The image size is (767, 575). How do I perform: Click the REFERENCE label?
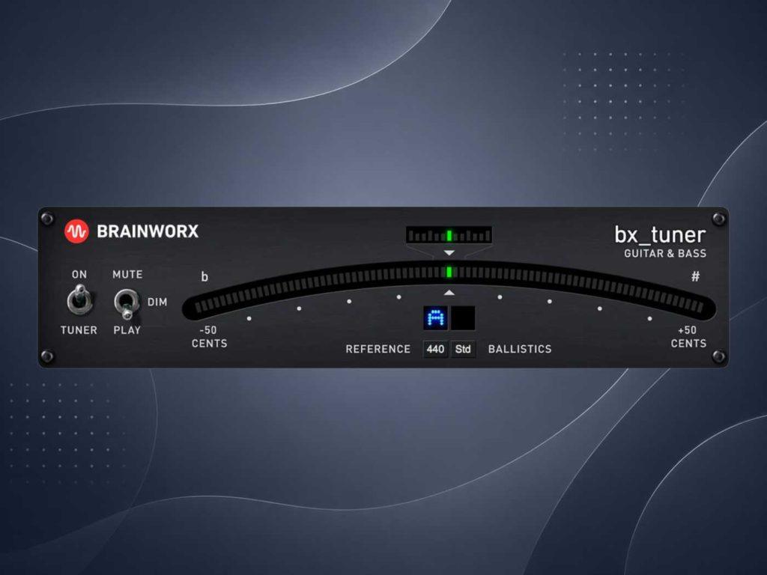[x=378, y=349]
